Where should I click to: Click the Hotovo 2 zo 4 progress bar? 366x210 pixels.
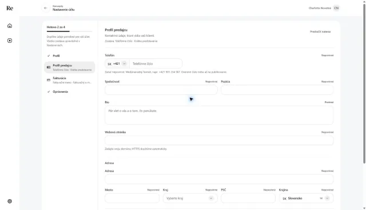click(x=69, y=31)
